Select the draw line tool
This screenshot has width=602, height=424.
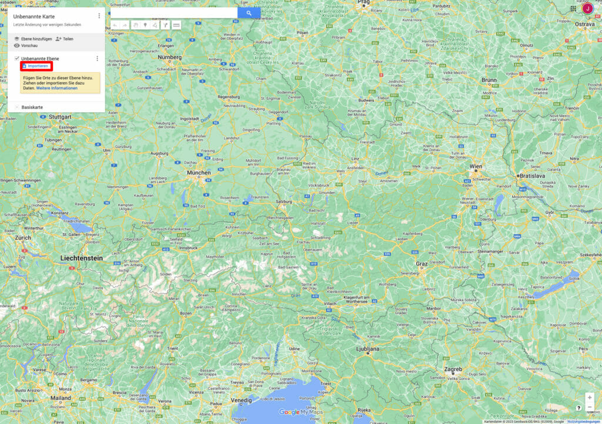(x=155, y=25)
